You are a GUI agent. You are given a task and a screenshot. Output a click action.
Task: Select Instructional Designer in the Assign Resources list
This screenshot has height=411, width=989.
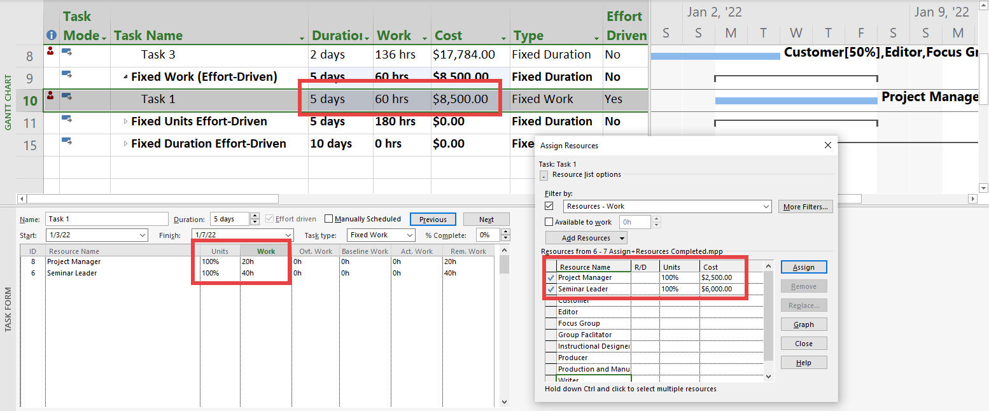click(x=593, y=346)
